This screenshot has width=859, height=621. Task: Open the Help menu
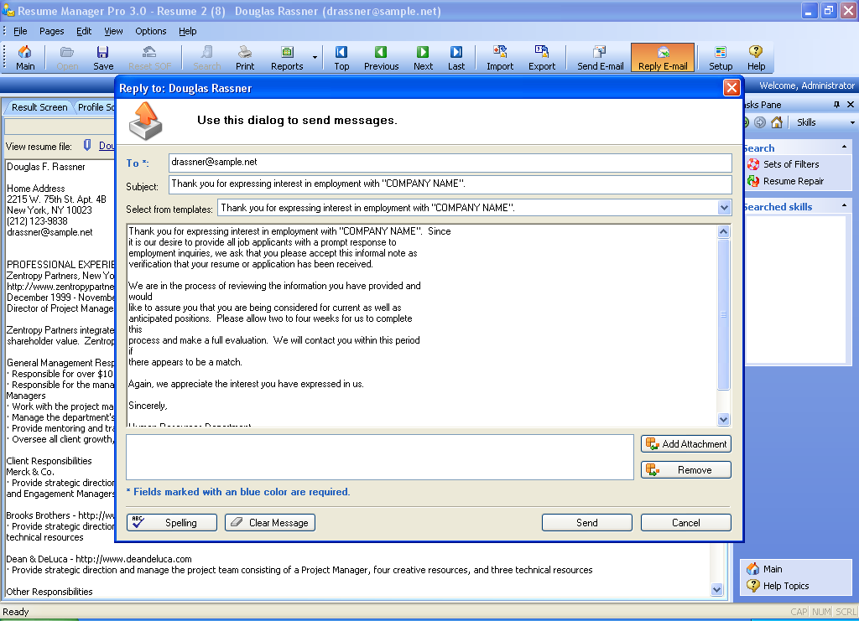[x=187, y=31]
